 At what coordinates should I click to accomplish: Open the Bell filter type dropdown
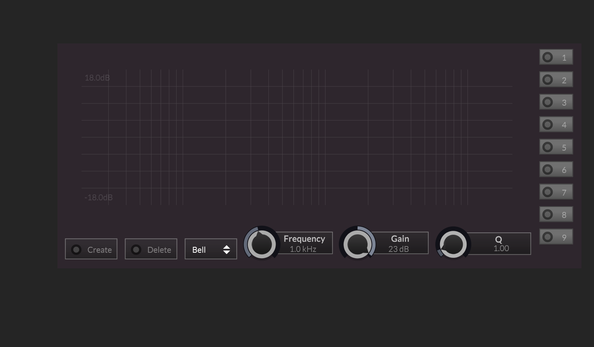point(211,249)
